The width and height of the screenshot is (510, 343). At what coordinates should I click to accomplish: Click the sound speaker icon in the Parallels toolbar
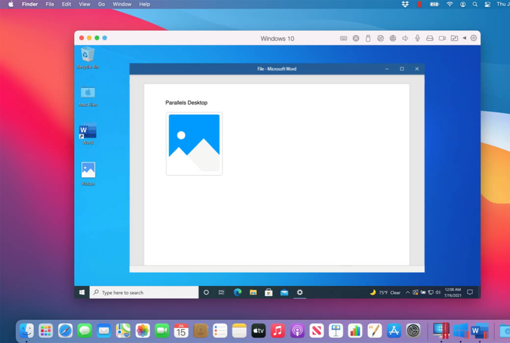[x=405, y=38]
